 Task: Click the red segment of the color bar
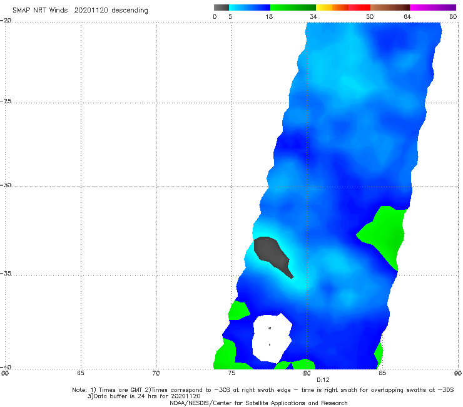359,8
